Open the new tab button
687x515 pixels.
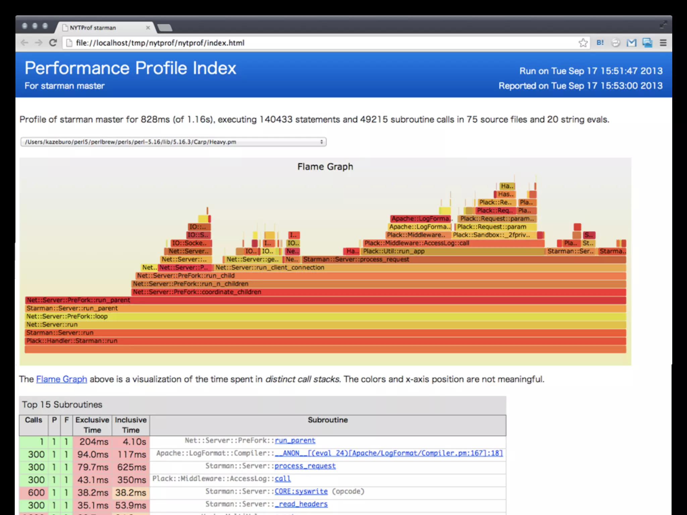165,28
